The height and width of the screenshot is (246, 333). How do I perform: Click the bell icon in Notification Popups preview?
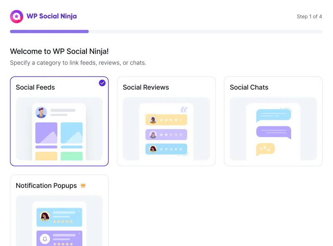pos(45,239)
